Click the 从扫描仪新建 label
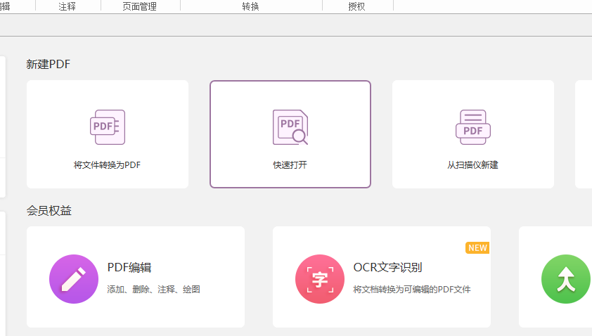Image resolution: width=592 pixels, height=336 pixels. pos(472,165)
